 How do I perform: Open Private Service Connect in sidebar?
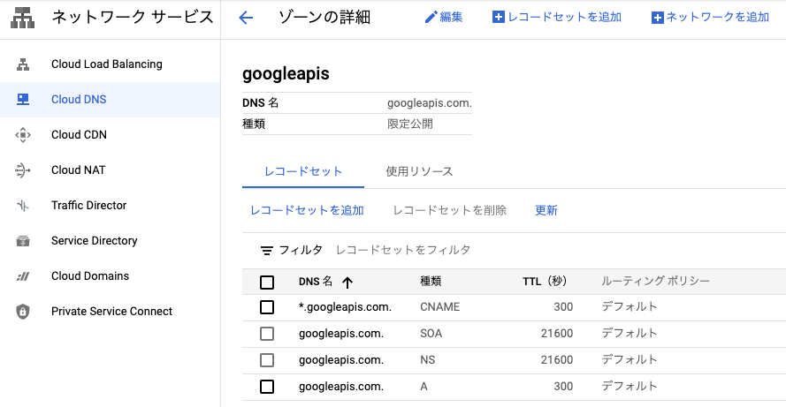(111, 312)
